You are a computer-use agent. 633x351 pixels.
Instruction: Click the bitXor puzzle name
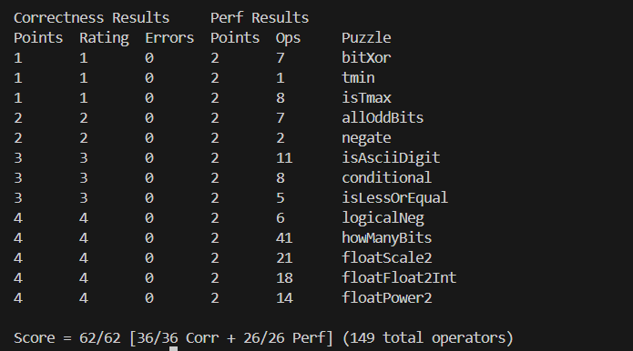366,57
